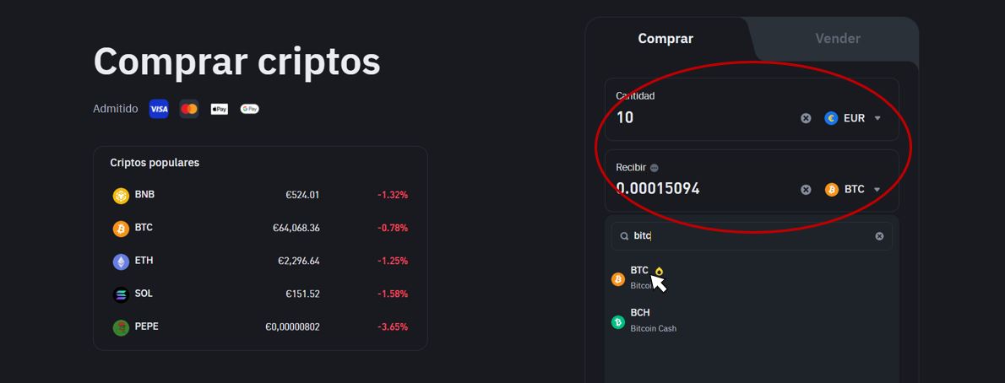The image size is (1005, 383).
Task: Click the Visa payment icon
Action: click(x=159, y=109)
